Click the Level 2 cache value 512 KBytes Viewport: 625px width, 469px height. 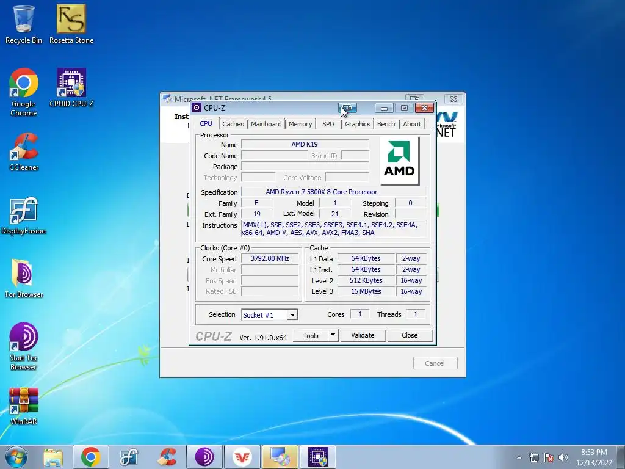(366, 280)
